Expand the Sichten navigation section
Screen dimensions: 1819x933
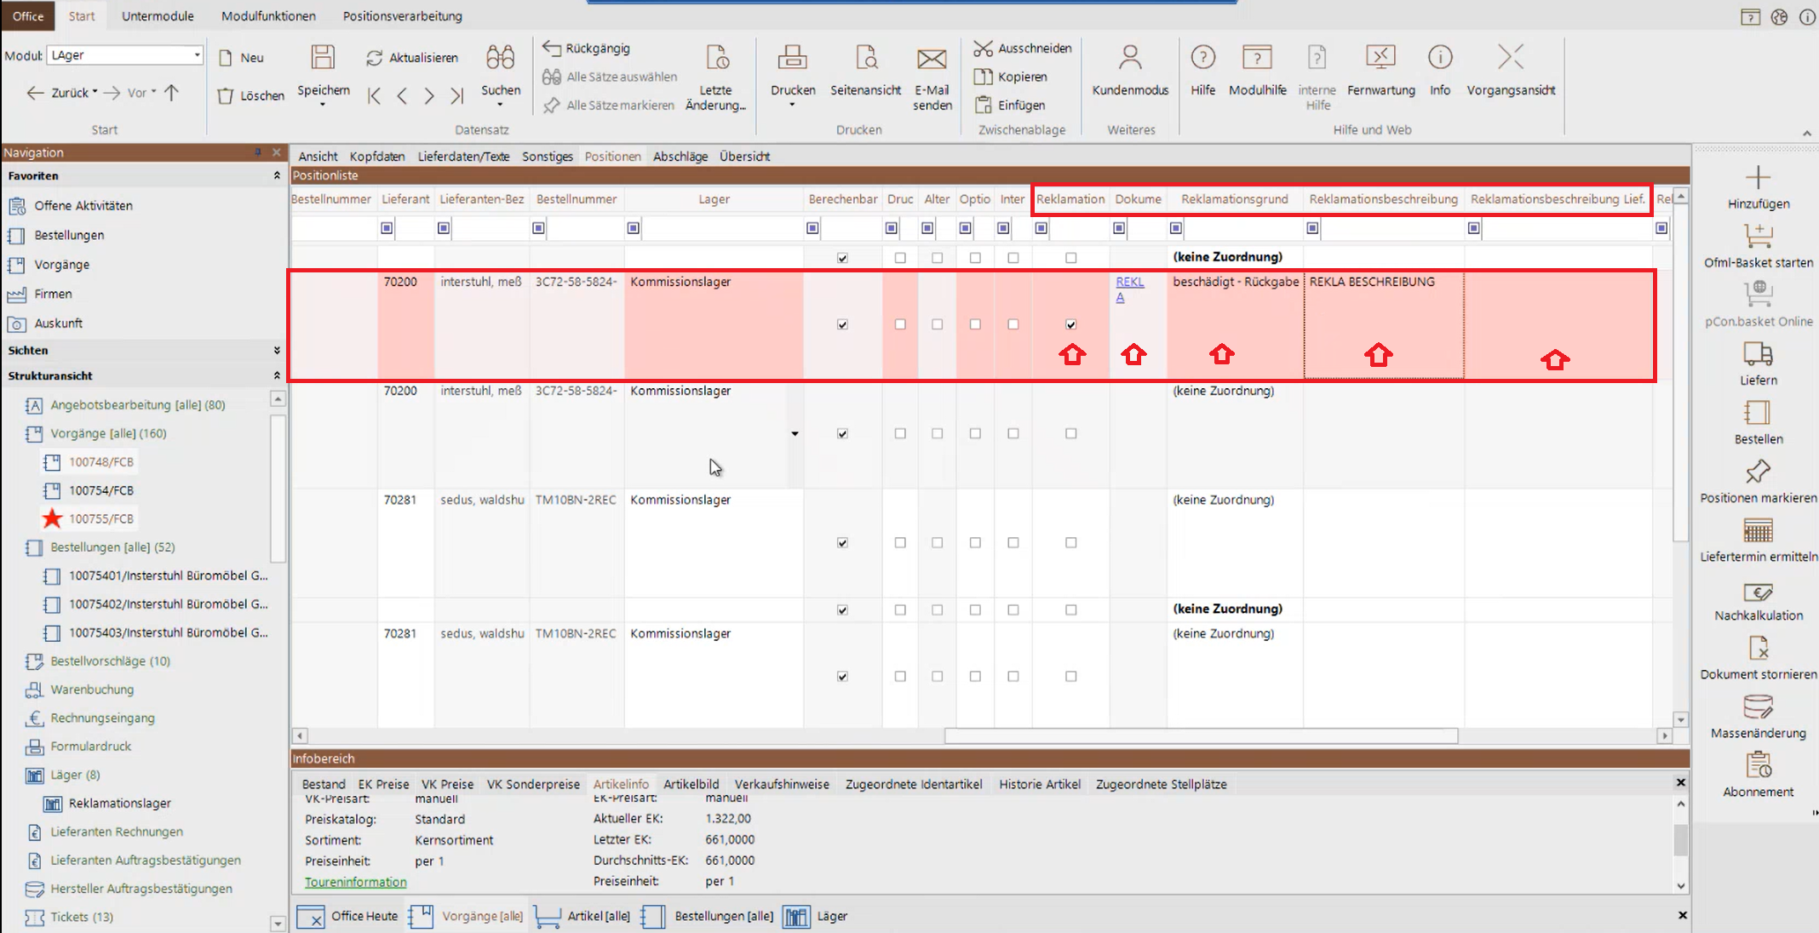click(277, 350)
